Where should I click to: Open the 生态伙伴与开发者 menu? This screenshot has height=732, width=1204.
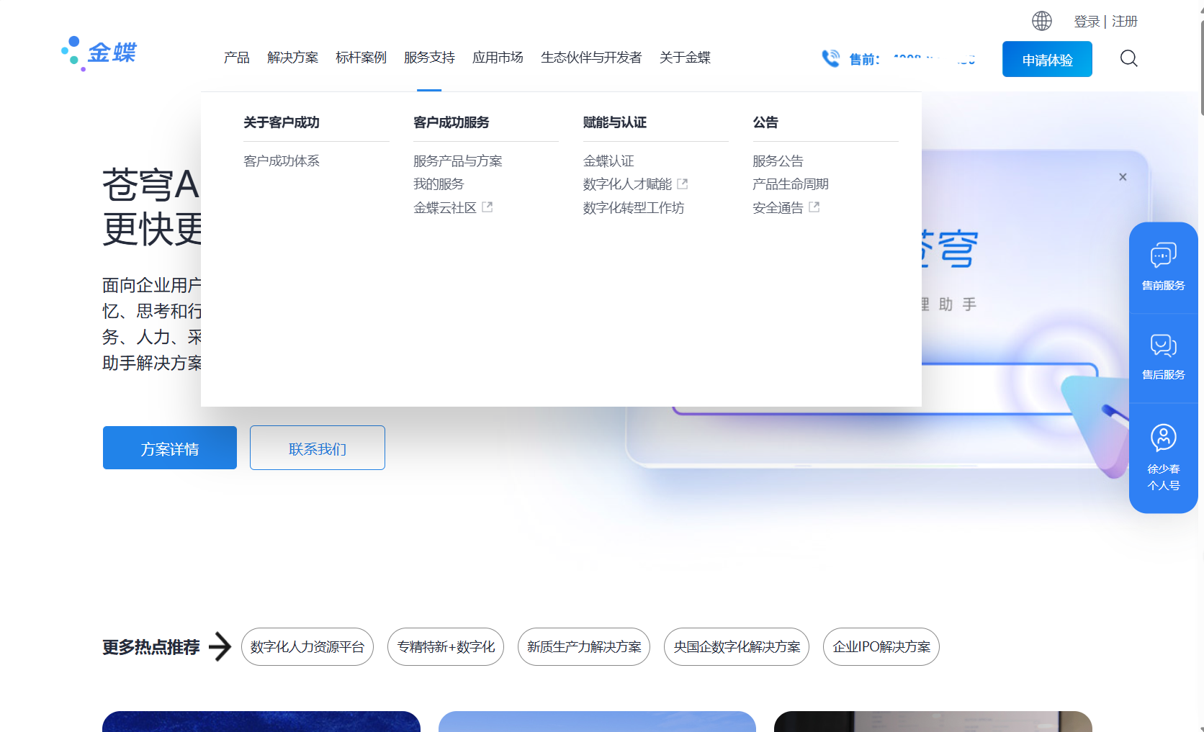tap(591, 58)
